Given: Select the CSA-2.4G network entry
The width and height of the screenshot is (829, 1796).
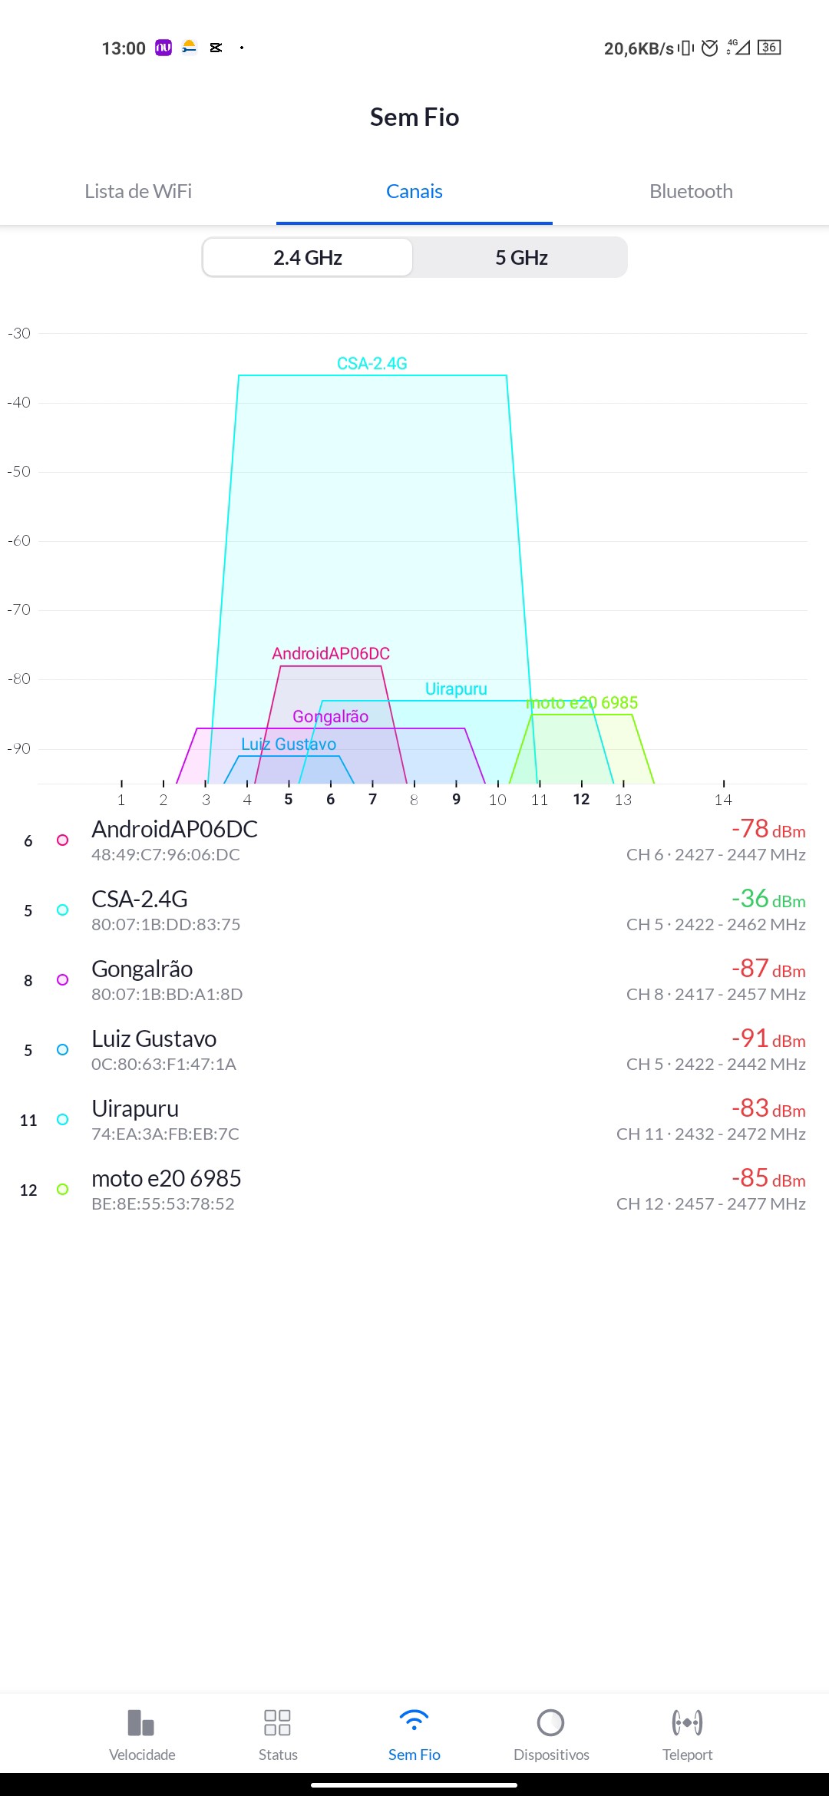Looking at the screenshot, I should (414, 910).
